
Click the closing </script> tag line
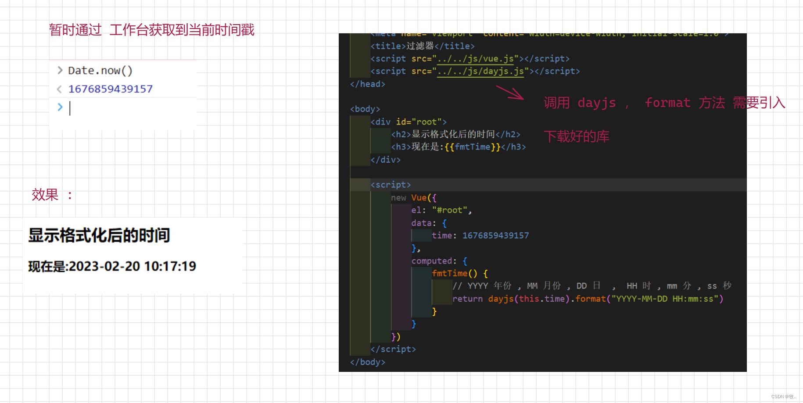pos(393,349)
